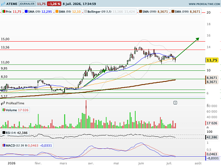Visit the WWW.PROREALTIME.COM link
The image size is (221, 166).
(x=204, y=4)
